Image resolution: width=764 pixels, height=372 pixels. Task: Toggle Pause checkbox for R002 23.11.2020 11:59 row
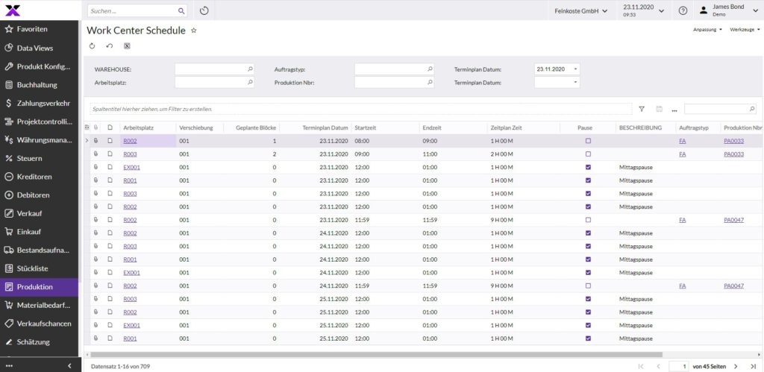(588, 220)
